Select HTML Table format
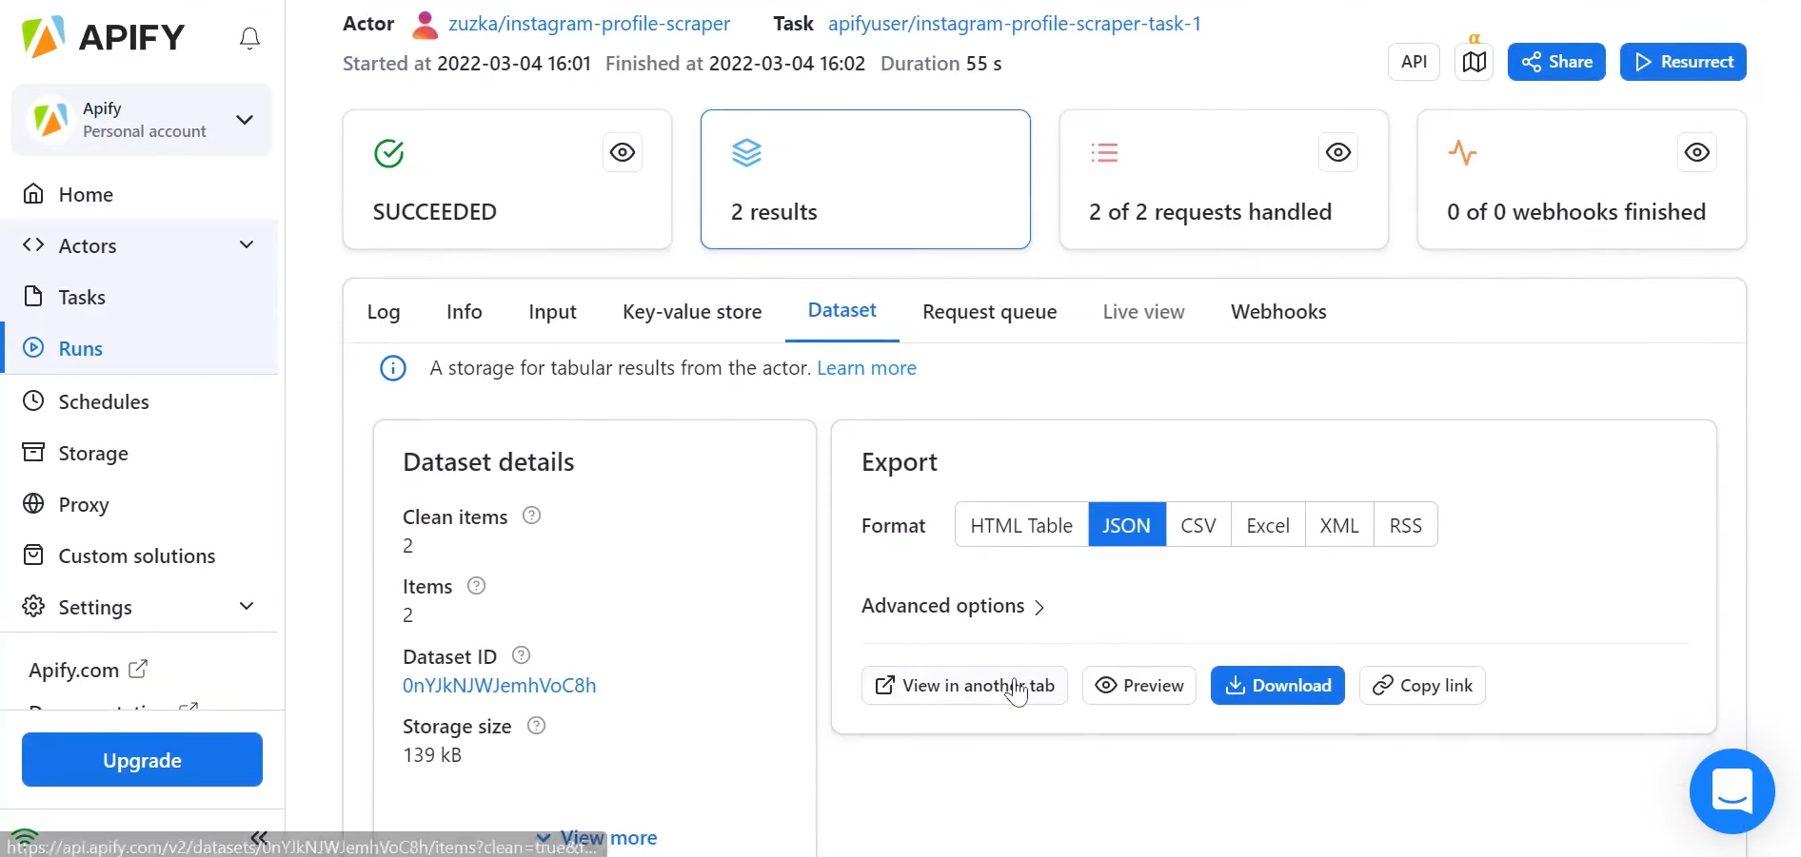Viewport: 1801px width, 857px height. pos(1021,525)
